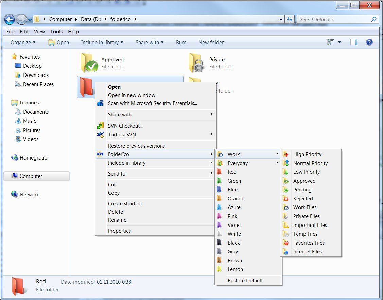Select the Violet color swatch
Image resolution: width=383 pixels, height=300 pixels.
click(234, 225)
